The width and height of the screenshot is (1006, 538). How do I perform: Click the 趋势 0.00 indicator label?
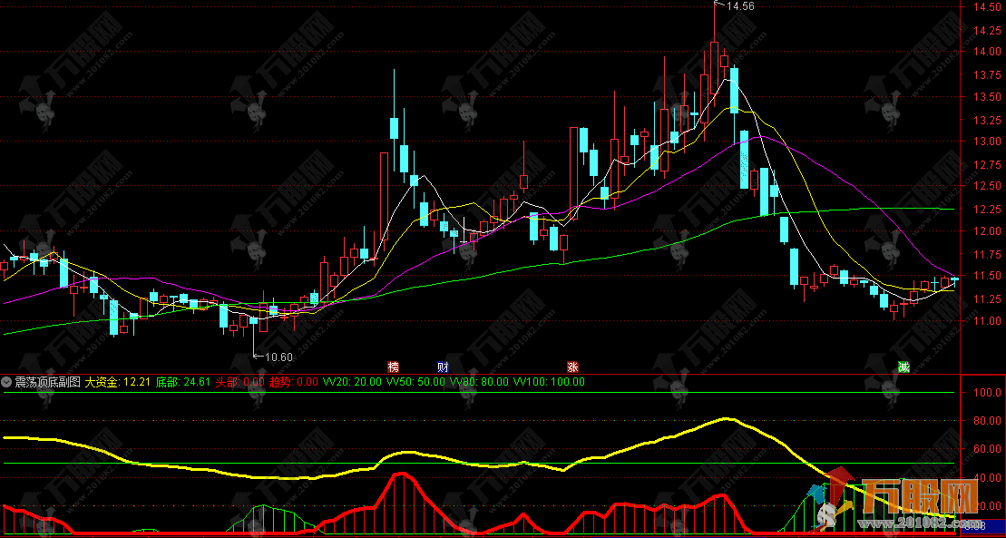pos(294,382)
